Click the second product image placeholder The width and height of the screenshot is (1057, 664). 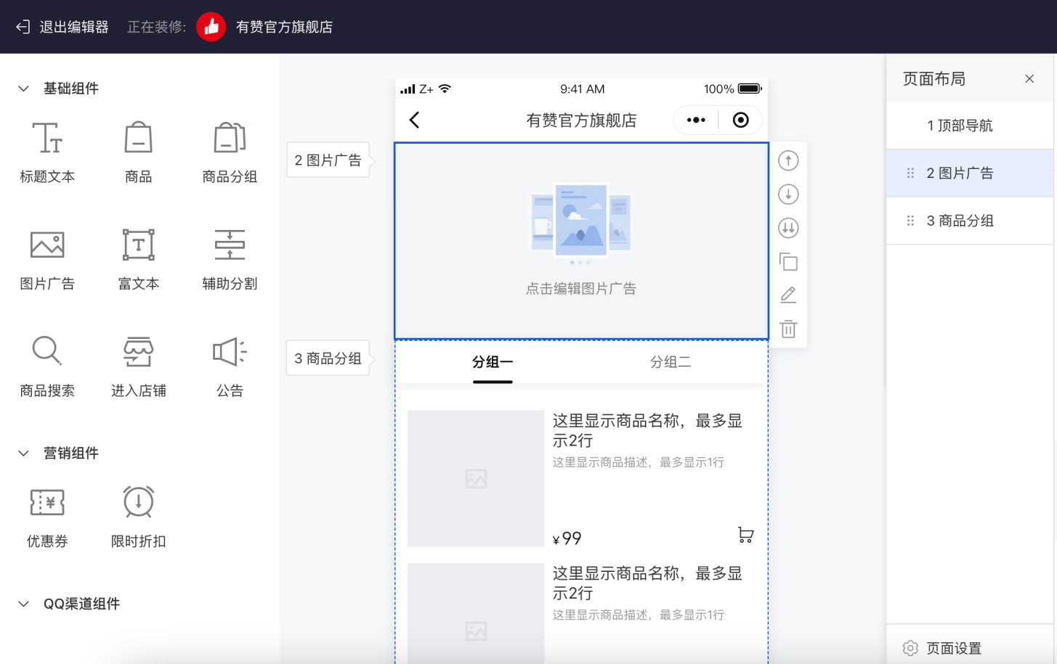[x=476, y=613]
